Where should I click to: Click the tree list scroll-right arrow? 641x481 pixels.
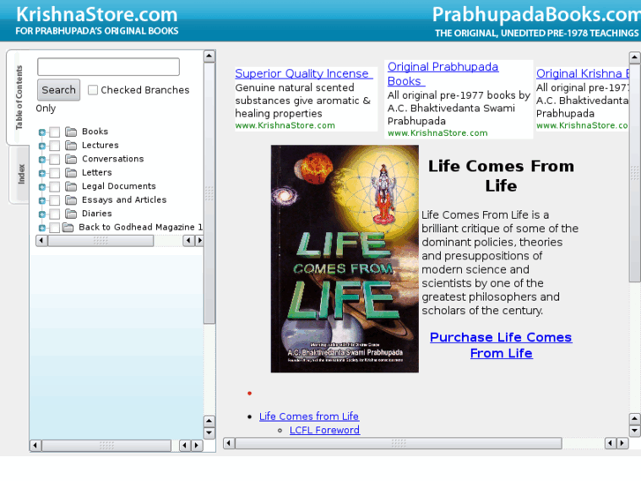tap(199, 241)
